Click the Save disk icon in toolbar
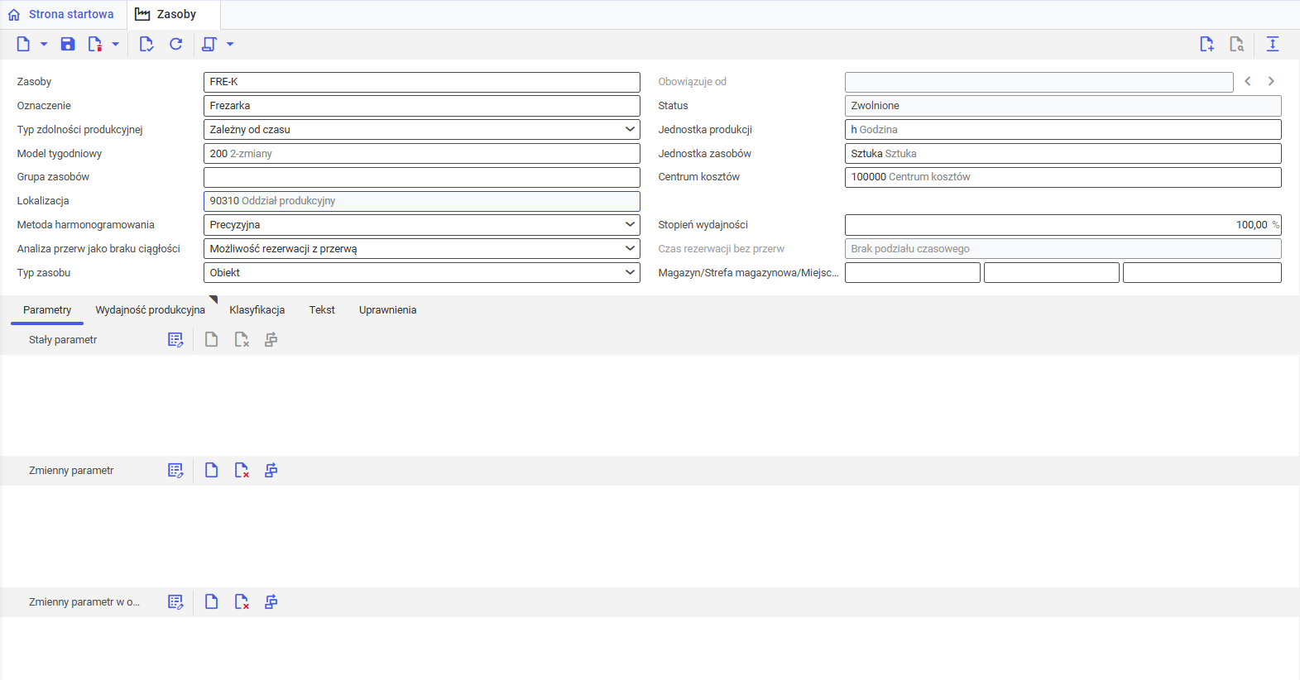 [x=68, y=45]
